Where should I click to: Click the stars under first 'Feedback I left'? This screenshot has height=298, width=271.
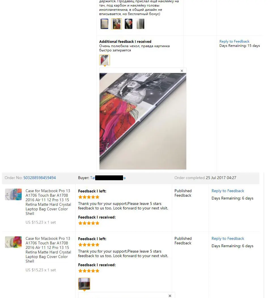[x=89, y=197]
